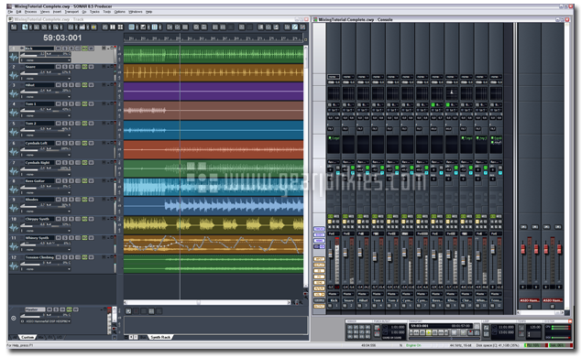The width and height of the screenshot is (581, 358).
Task: Open the Options menu
Action: [120, 12]
